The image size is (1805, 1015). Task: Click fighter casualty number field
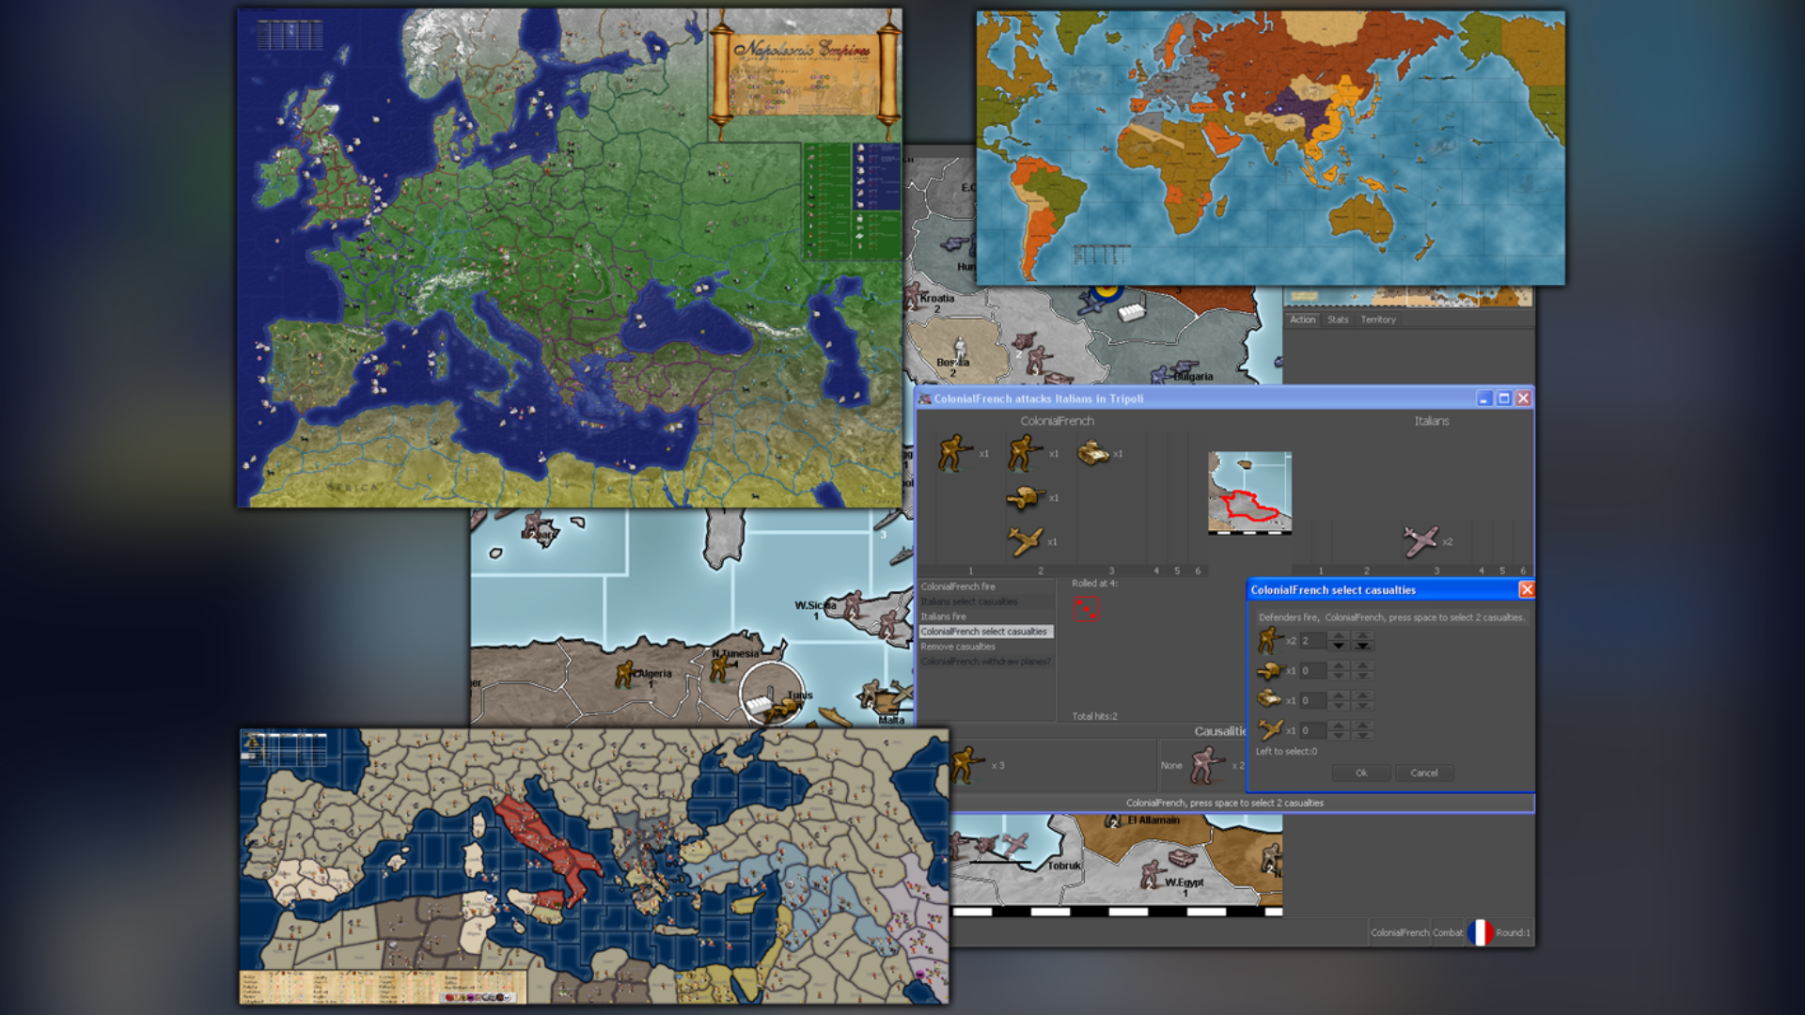pos(1313,730)
